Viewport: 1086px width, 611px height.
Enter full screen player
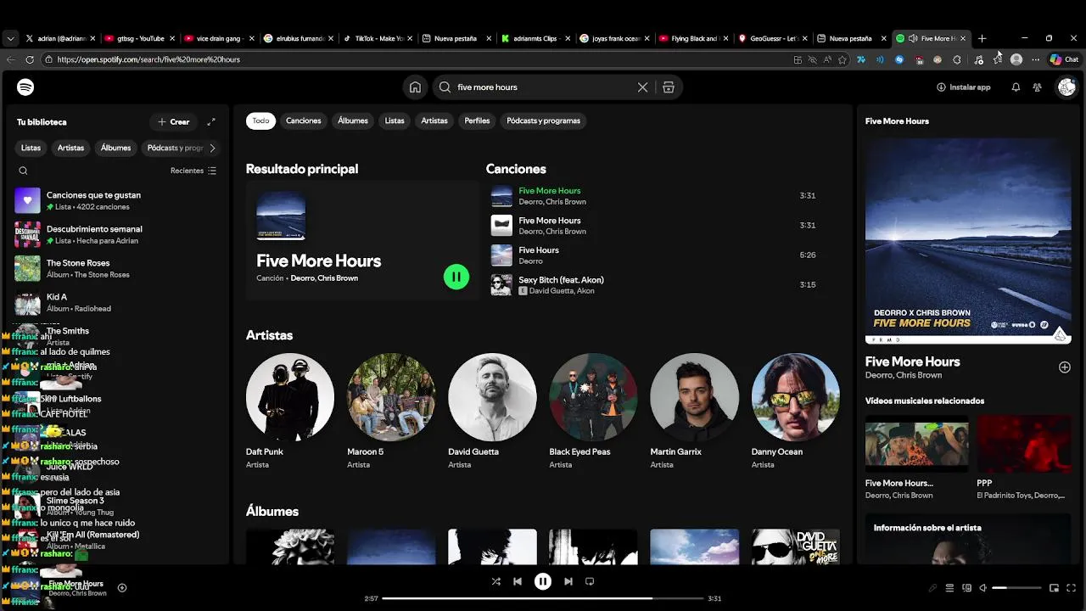1072,587
